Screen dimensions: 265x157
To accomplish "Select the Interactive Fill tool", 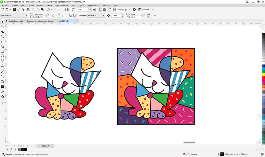I will 2,97.
